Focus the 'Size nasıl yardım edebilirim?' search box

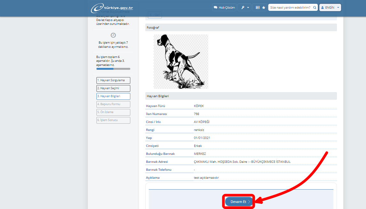click(290, 7)
